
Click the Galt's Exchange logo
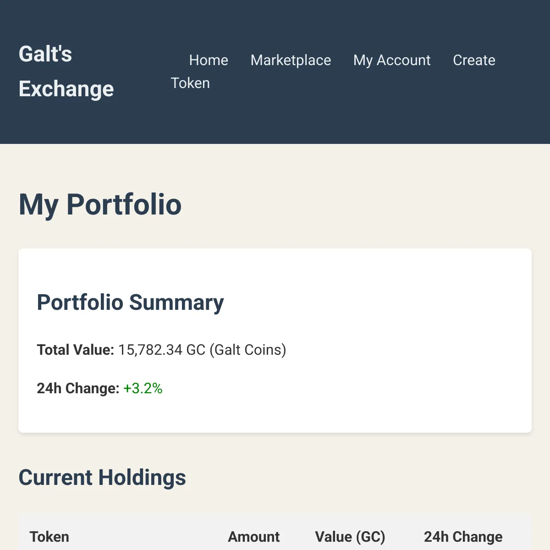click(x=66, y=71)
